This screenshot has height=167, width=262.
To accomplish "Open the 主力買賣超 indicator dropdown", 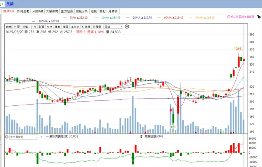I will coord(24,137).
